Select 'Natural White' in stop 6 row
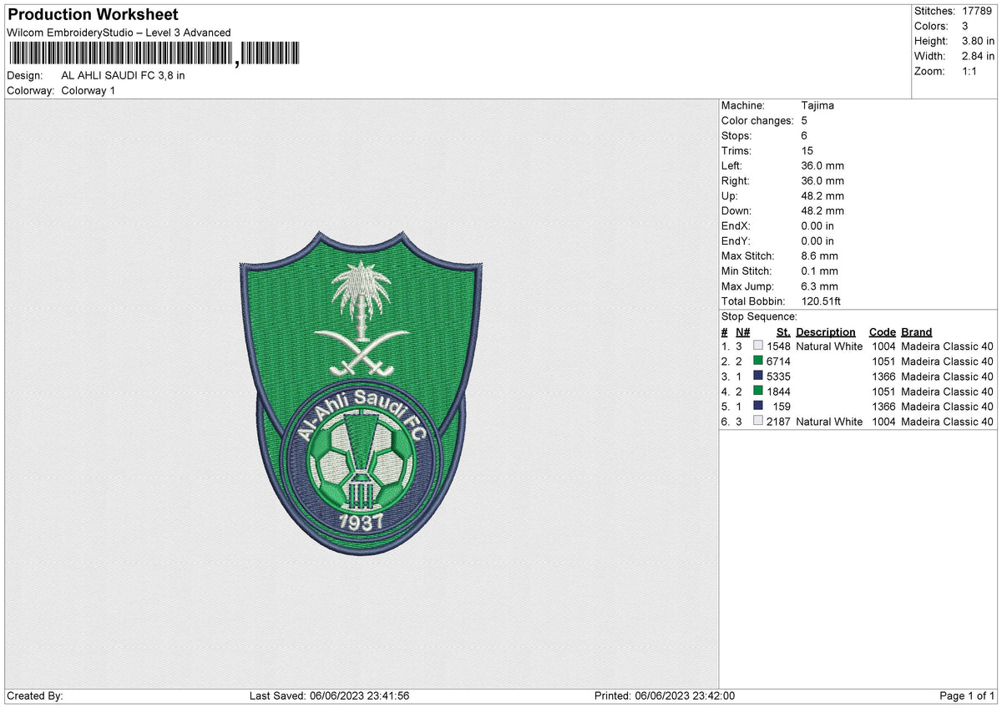 coord(829,422)
